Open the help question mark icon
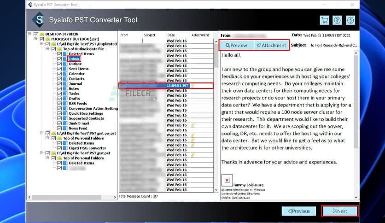The image size is (385, 223). point(337,20)
